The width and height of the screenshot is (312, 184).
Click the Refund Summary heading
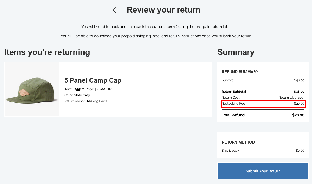pos(240,72)
